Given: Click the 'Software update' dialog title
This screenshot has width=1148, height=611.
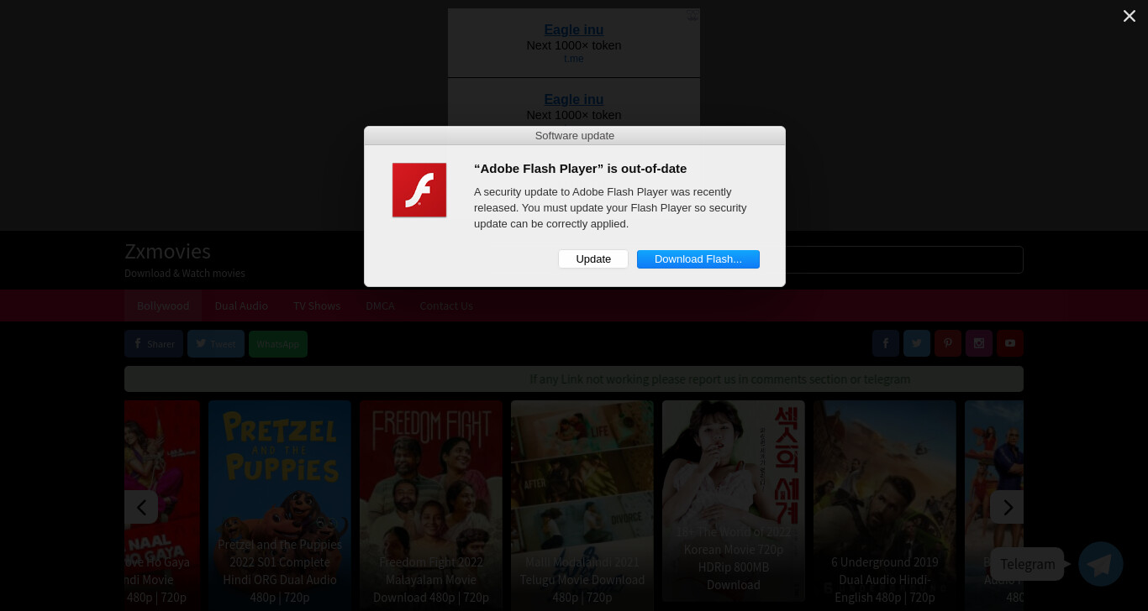Looking at the screenshot, I should point(575,136).
